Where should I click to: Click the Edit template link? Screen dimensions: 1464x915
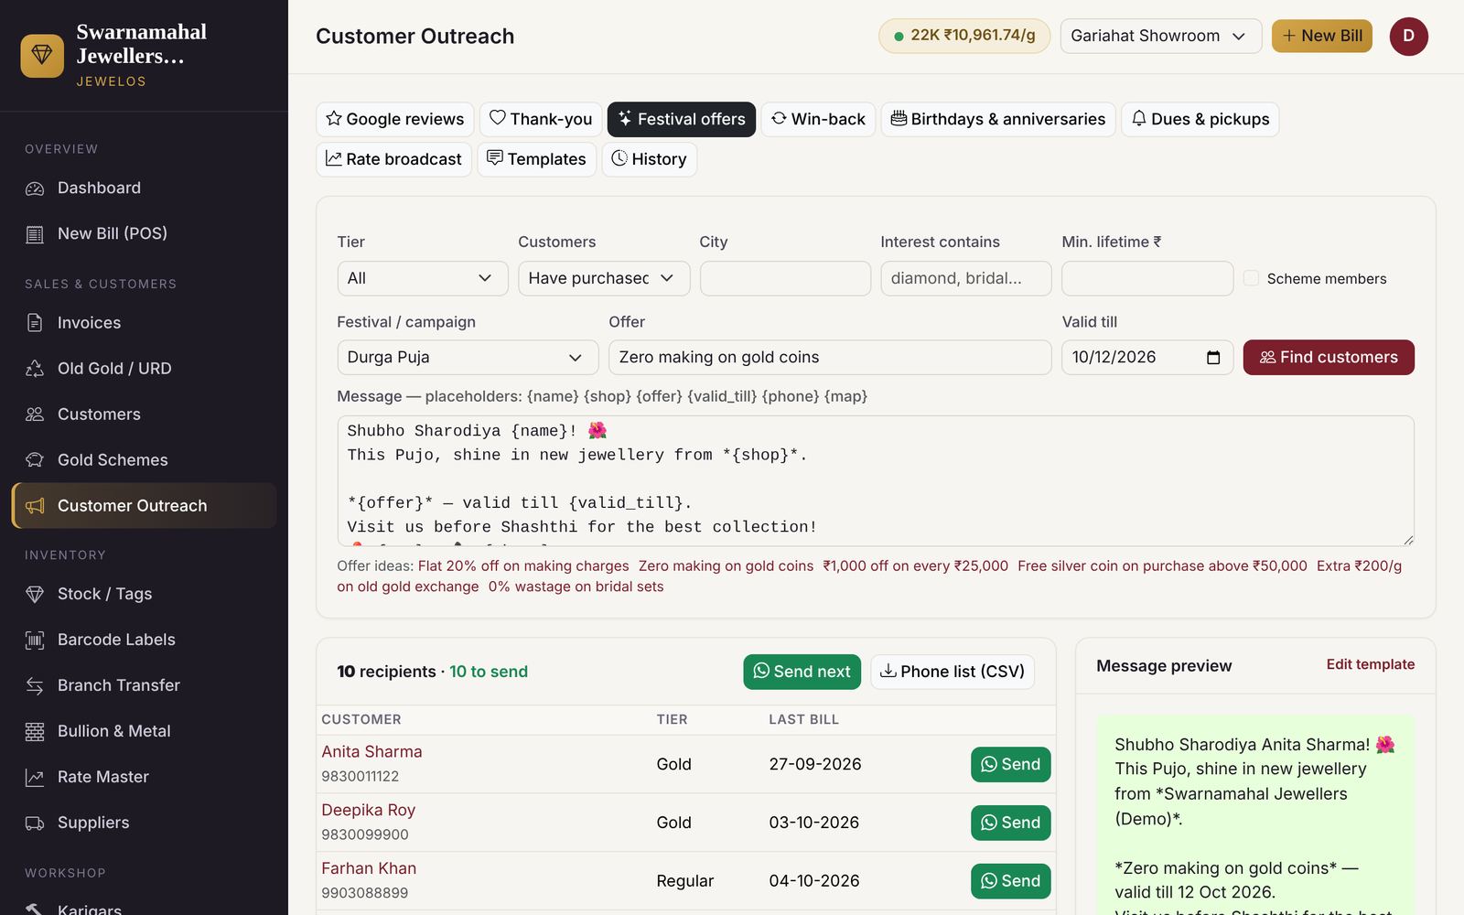pos(1370,664)
